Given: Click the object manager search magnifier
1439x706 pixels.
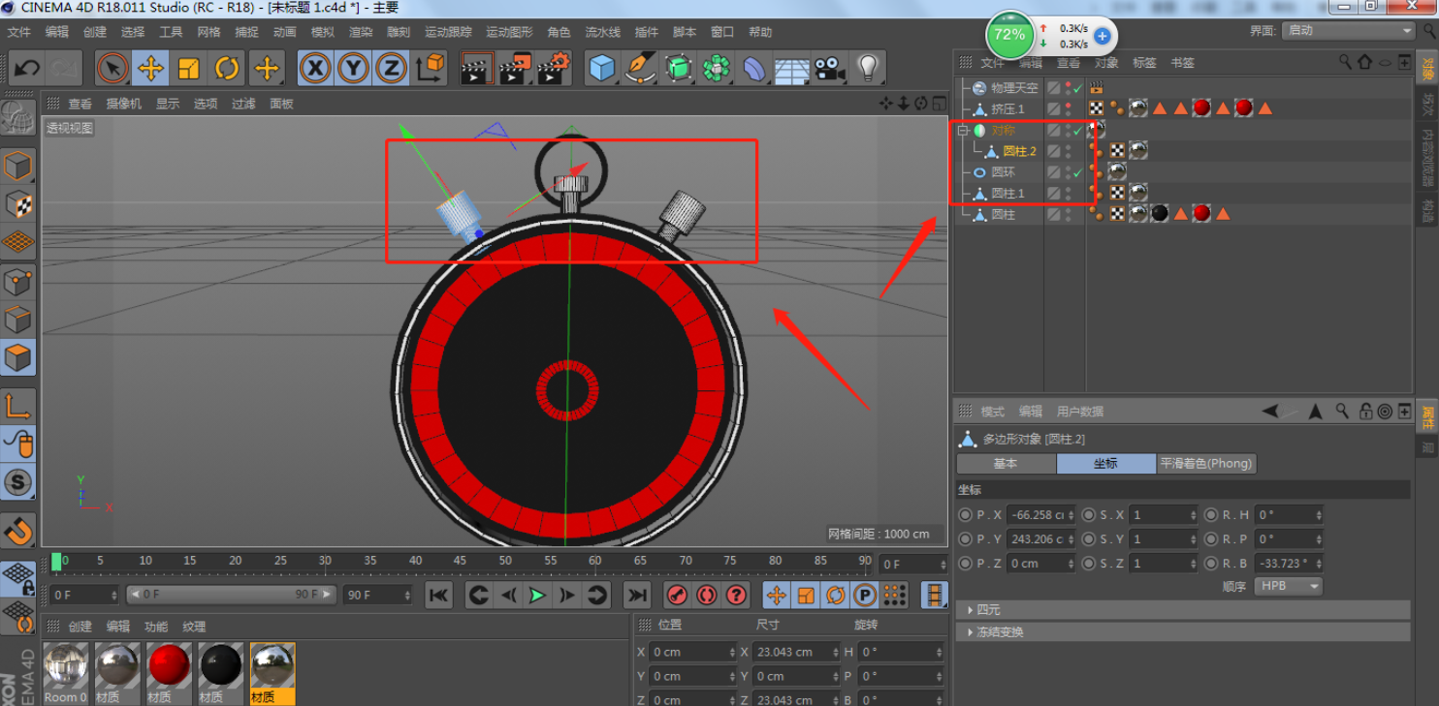Looking at the screenshot, I should click(x=1345, y=62).
